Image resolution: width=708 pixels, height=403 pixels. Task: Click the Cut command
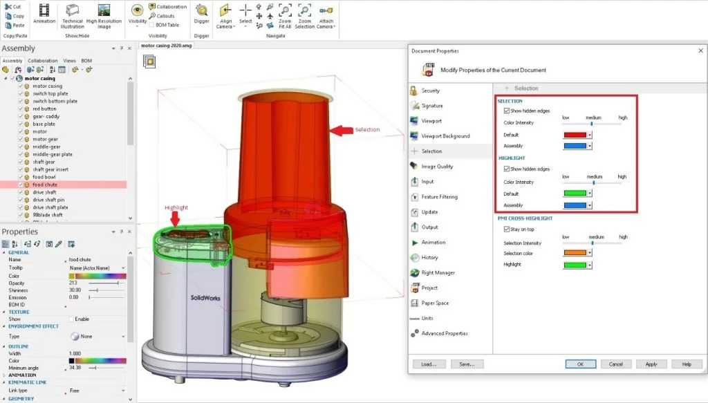pos(13,7)
